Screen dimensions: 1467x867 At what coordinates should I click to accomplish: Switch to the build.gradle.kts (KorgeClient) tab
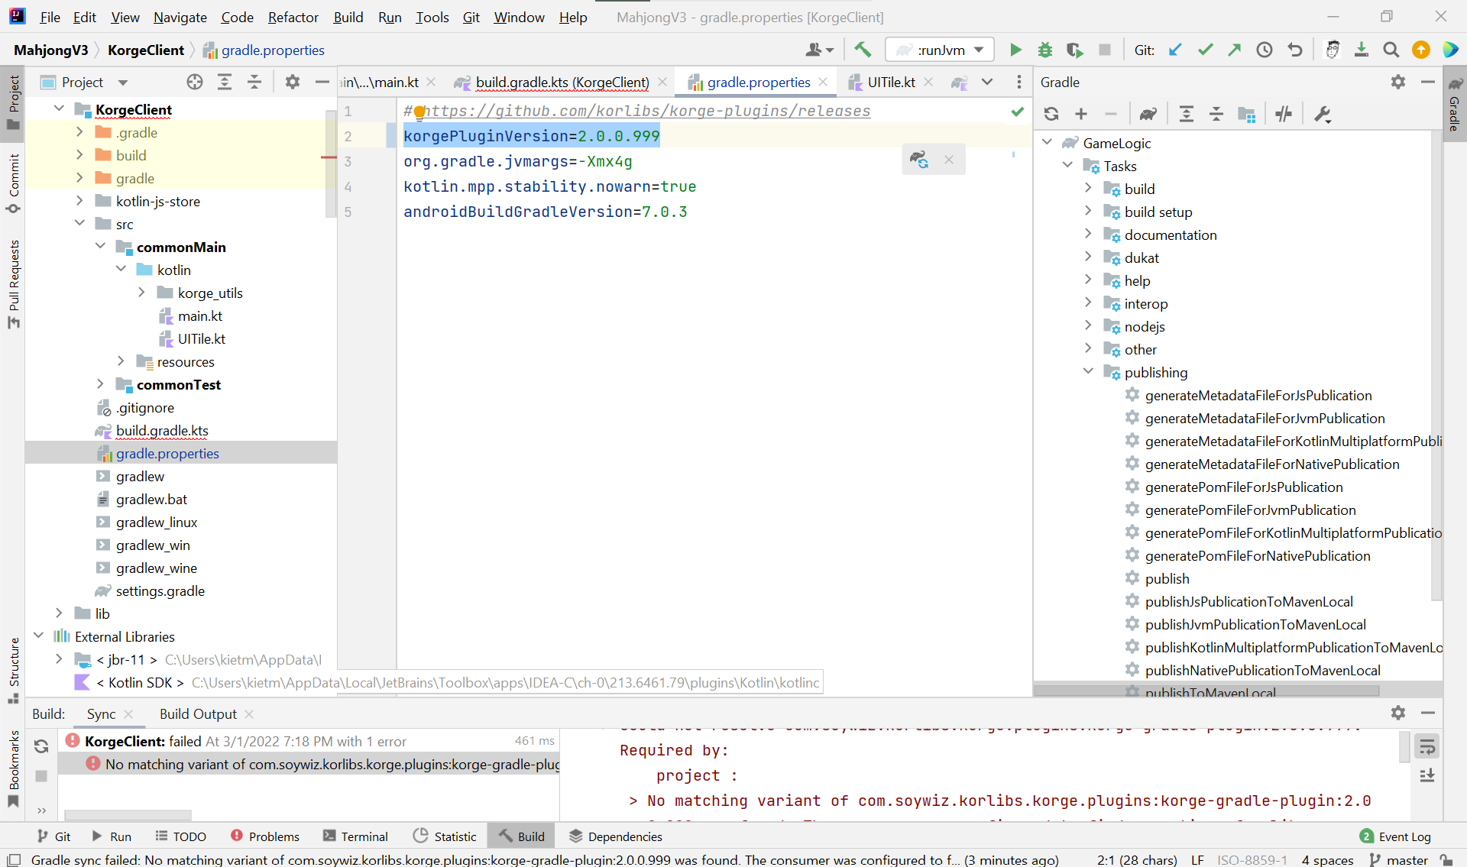(x=562, y=82)
